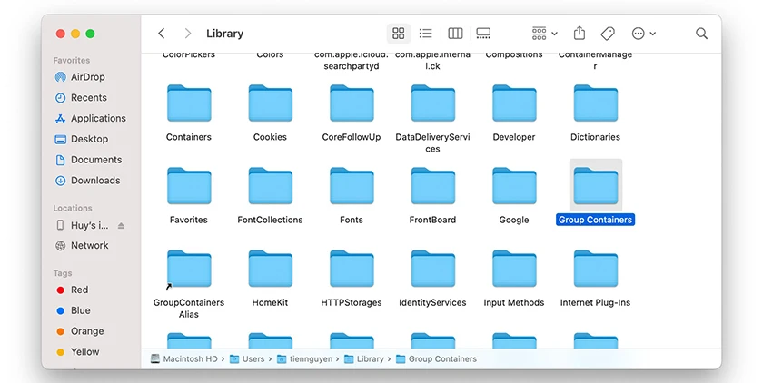Open Documents in the sidebar
The image size is (763, 383).
88,160
